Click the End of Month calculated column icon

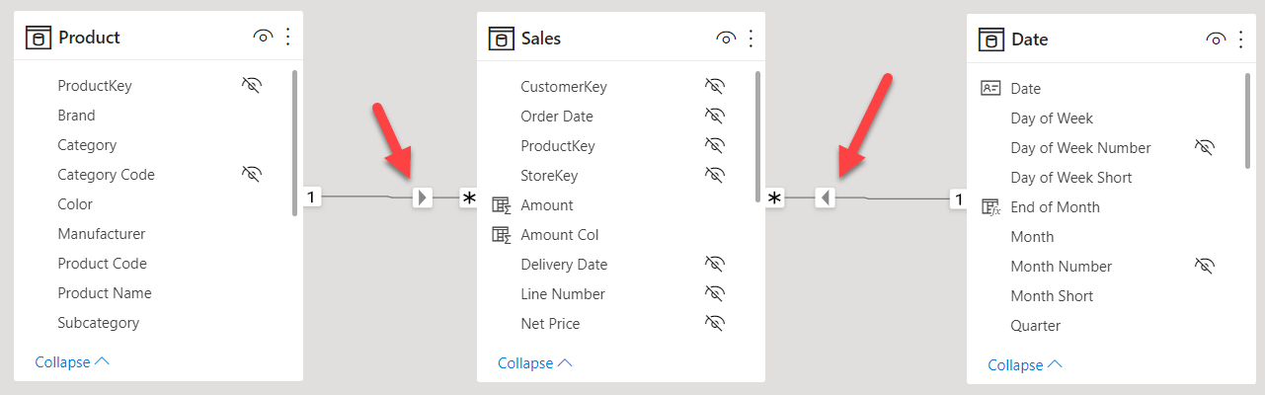(x=990, y=207)
